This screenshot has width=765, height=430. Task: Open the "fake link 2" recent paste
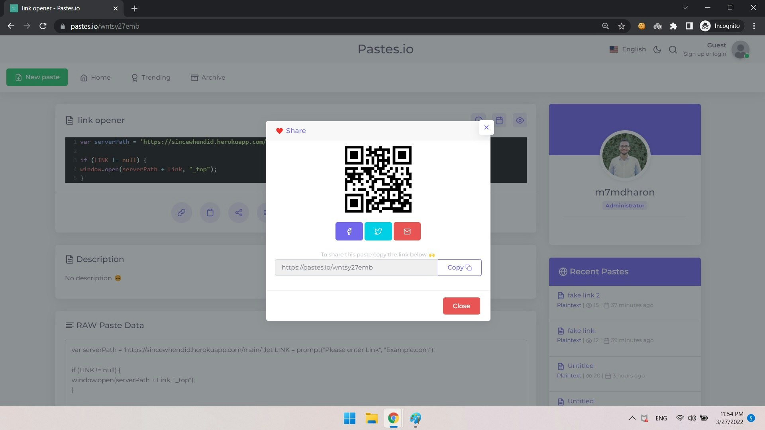coord(583,295)
